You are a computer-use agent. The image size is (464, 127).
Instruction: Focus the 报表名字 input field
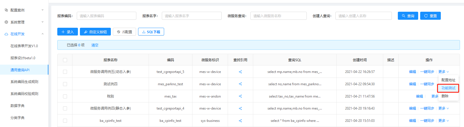tap(192, 16)
